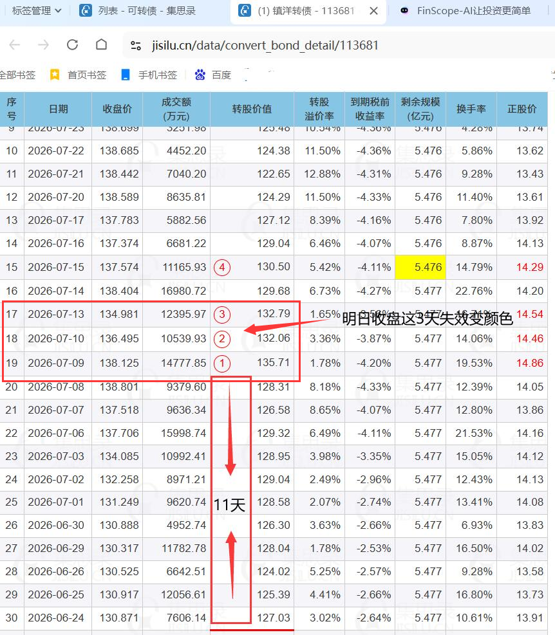
Task: Sort by the 换手率 column header
Action: tap(471, 109)
